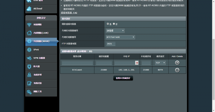Screen dimensions: 215x112
Task: Click the Add / Delete column header
Action: coord(177,56)
